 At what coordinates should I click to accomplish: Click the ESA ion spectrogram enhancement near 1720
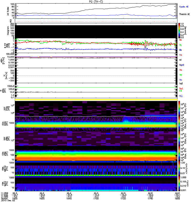[x=126, y=120]
